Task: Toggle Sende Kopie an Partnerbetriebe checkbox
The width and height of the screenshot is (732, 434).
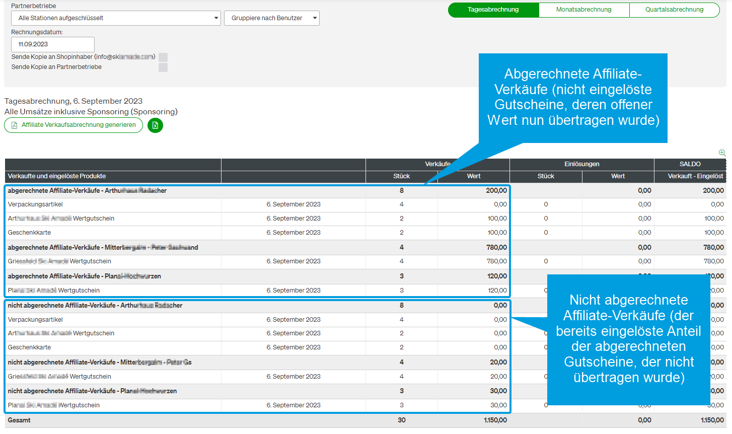Action: (x=163, y=67)
